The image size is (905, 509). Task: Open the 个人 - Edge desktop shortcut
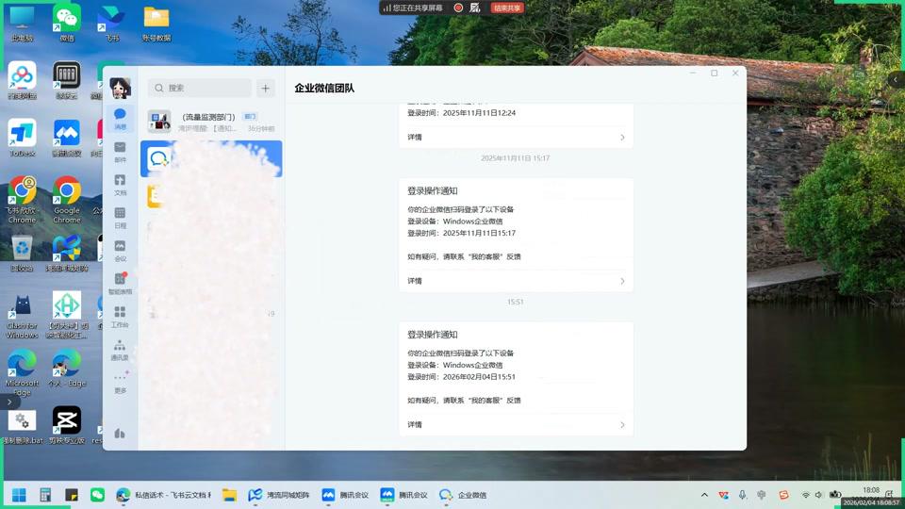tap(67, 369)
